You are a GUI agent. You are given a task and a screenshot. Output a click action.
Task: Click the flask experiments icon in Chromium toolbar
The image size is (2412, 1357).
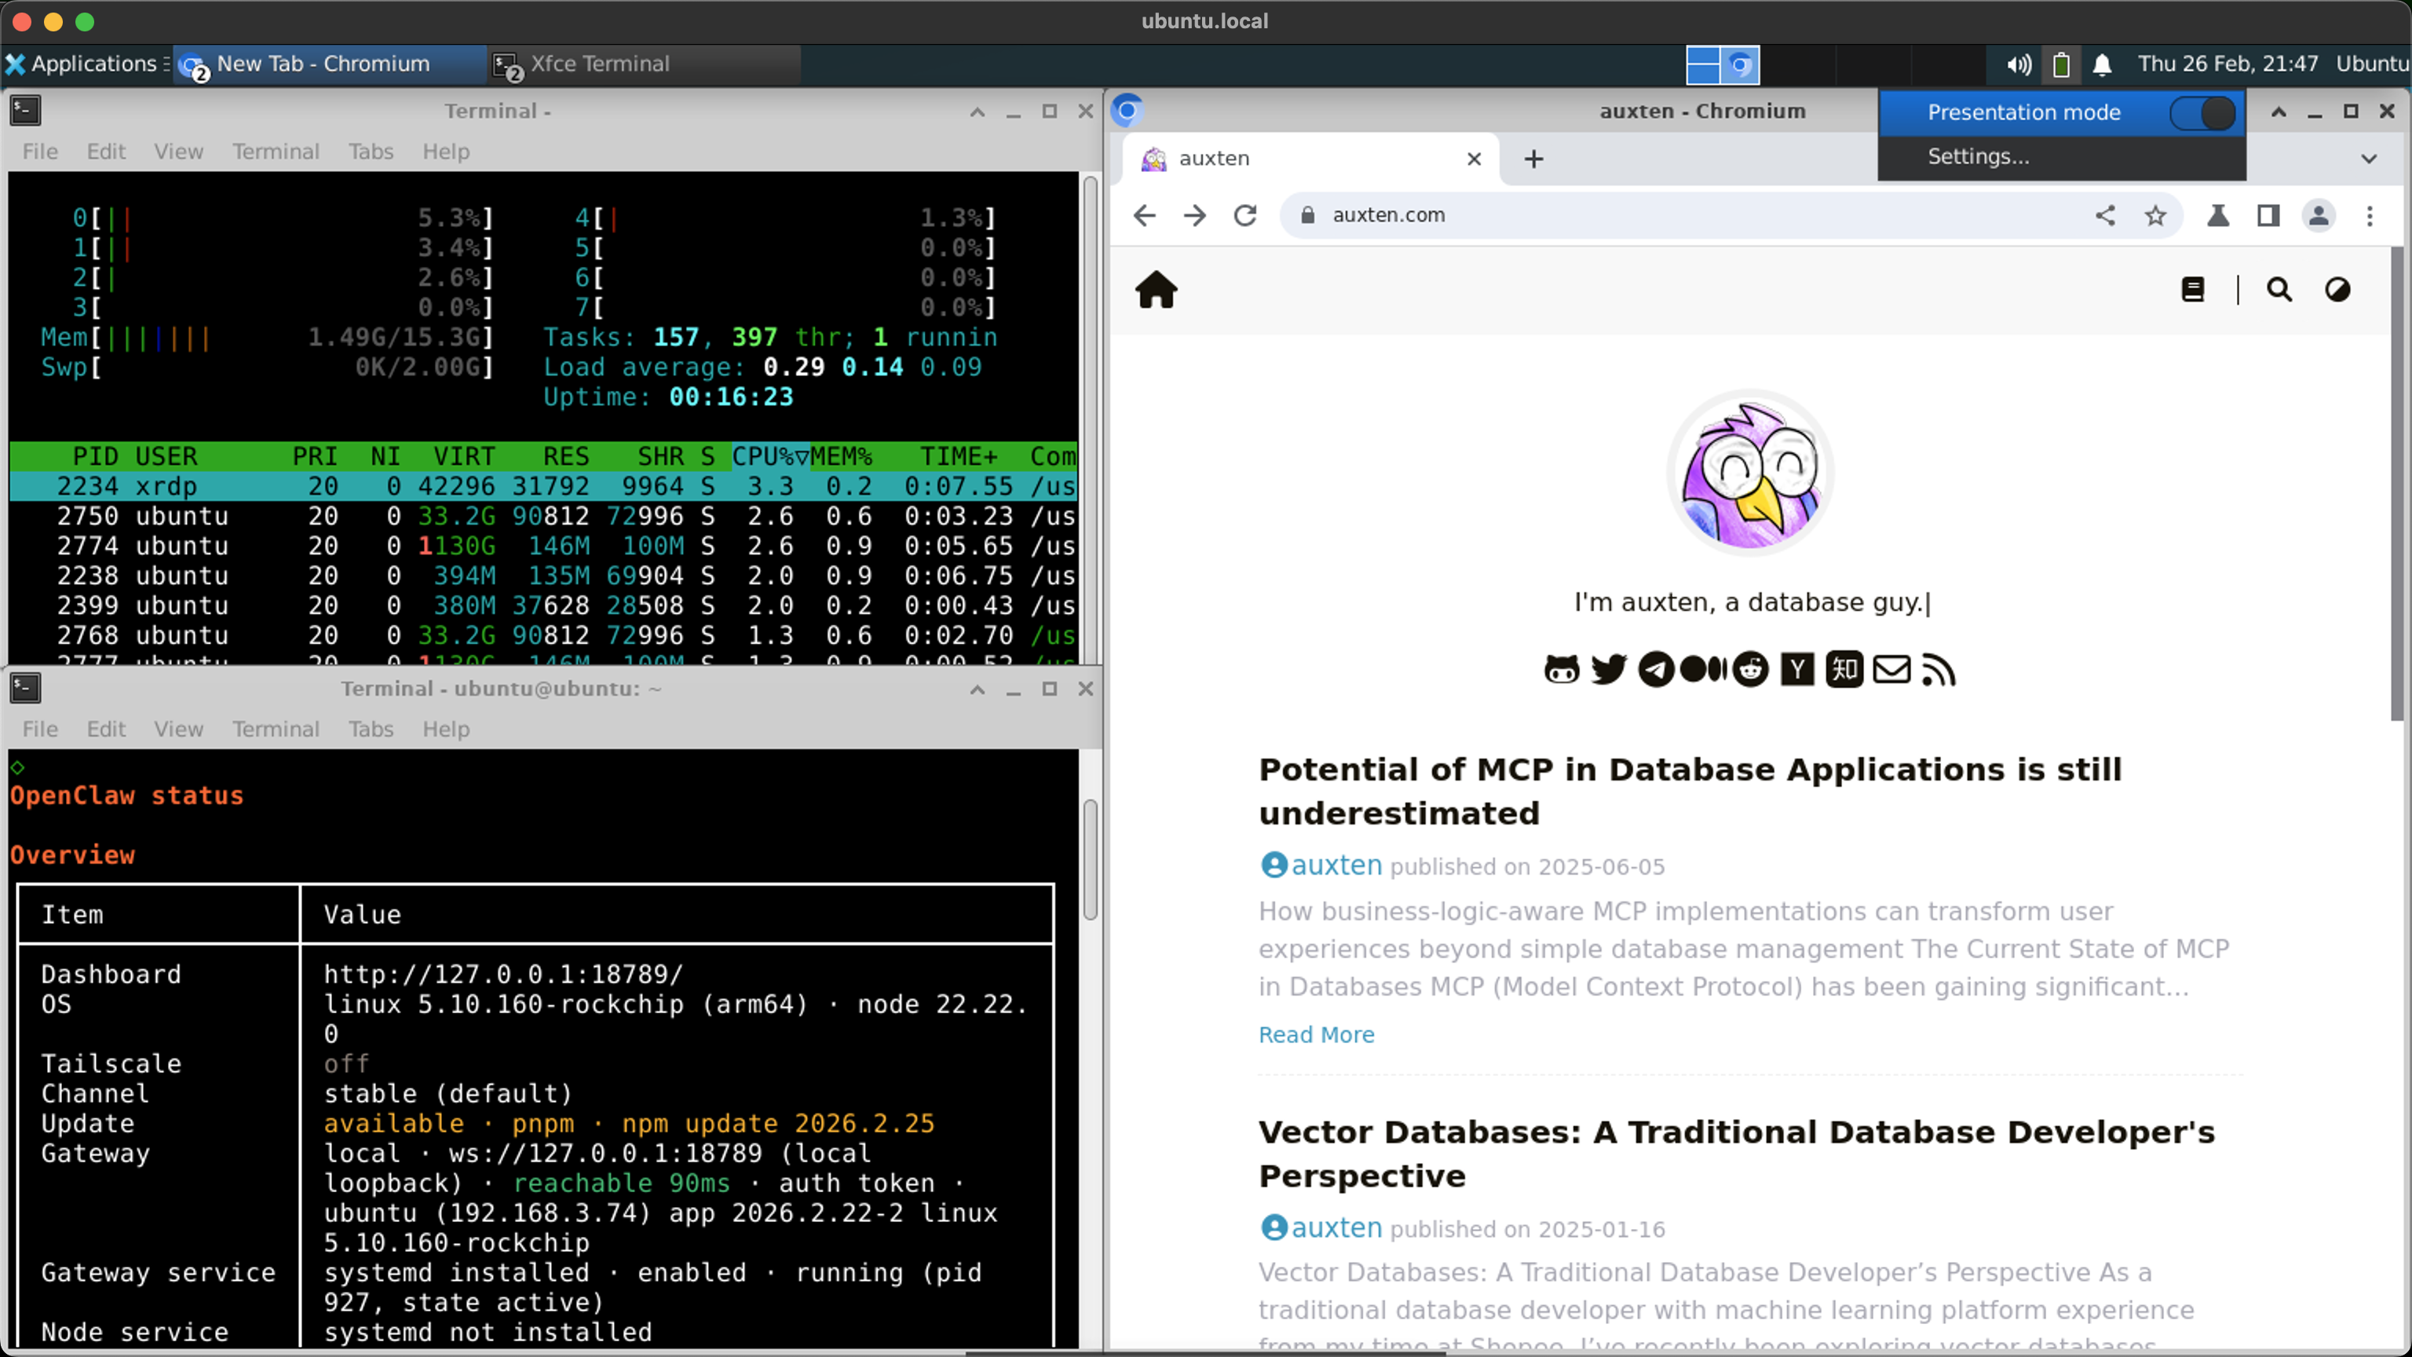pyautogui.click(x=2218, y=215)
